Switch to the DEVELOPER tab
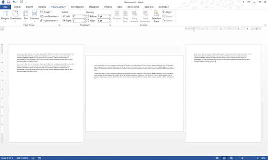The image size is (268, 160). click(133, 7)
